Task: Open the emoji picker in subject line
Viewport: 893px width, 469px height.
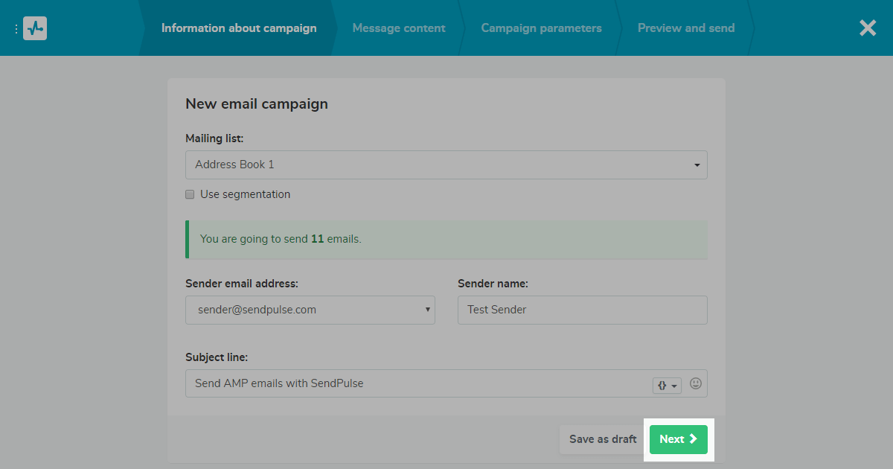Action: click(696, 383)
